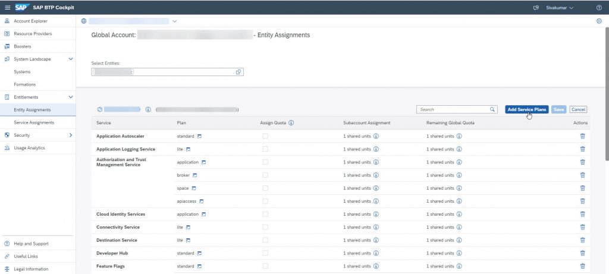Click the page vertical scrollbar thumb
The image size is (609, 274).
tap(607, 93)
